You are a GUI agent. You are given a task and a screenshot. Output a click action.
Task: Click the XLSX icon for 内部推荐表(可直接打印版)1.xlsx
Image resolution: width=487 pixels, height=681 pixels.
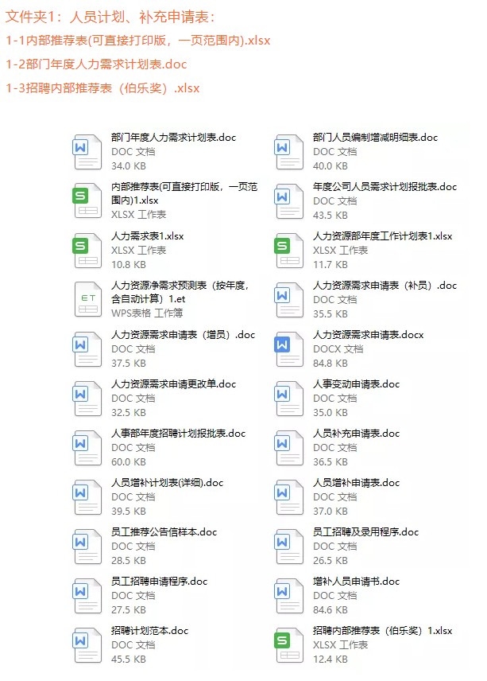pyautogui.click(x=87, y=200)
